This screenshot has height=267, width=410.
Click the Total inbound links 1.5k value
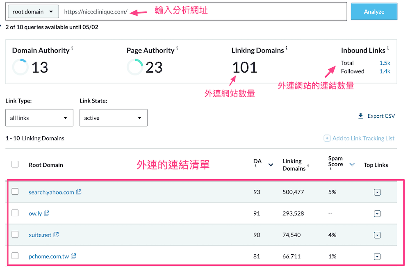pos(385,63)
